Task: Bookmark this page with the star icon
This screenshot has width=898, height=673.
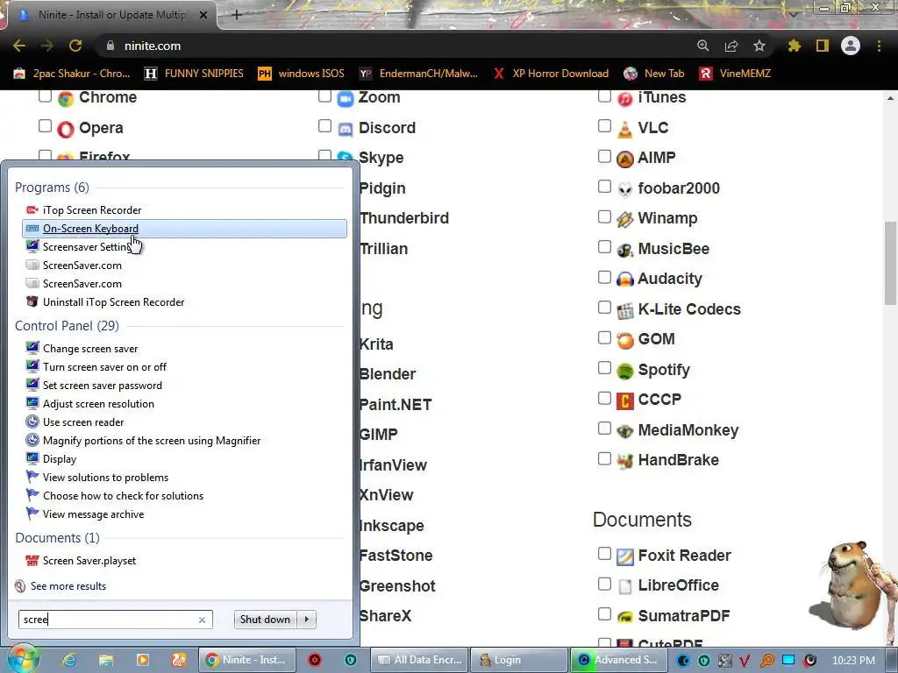Action: 759,46
